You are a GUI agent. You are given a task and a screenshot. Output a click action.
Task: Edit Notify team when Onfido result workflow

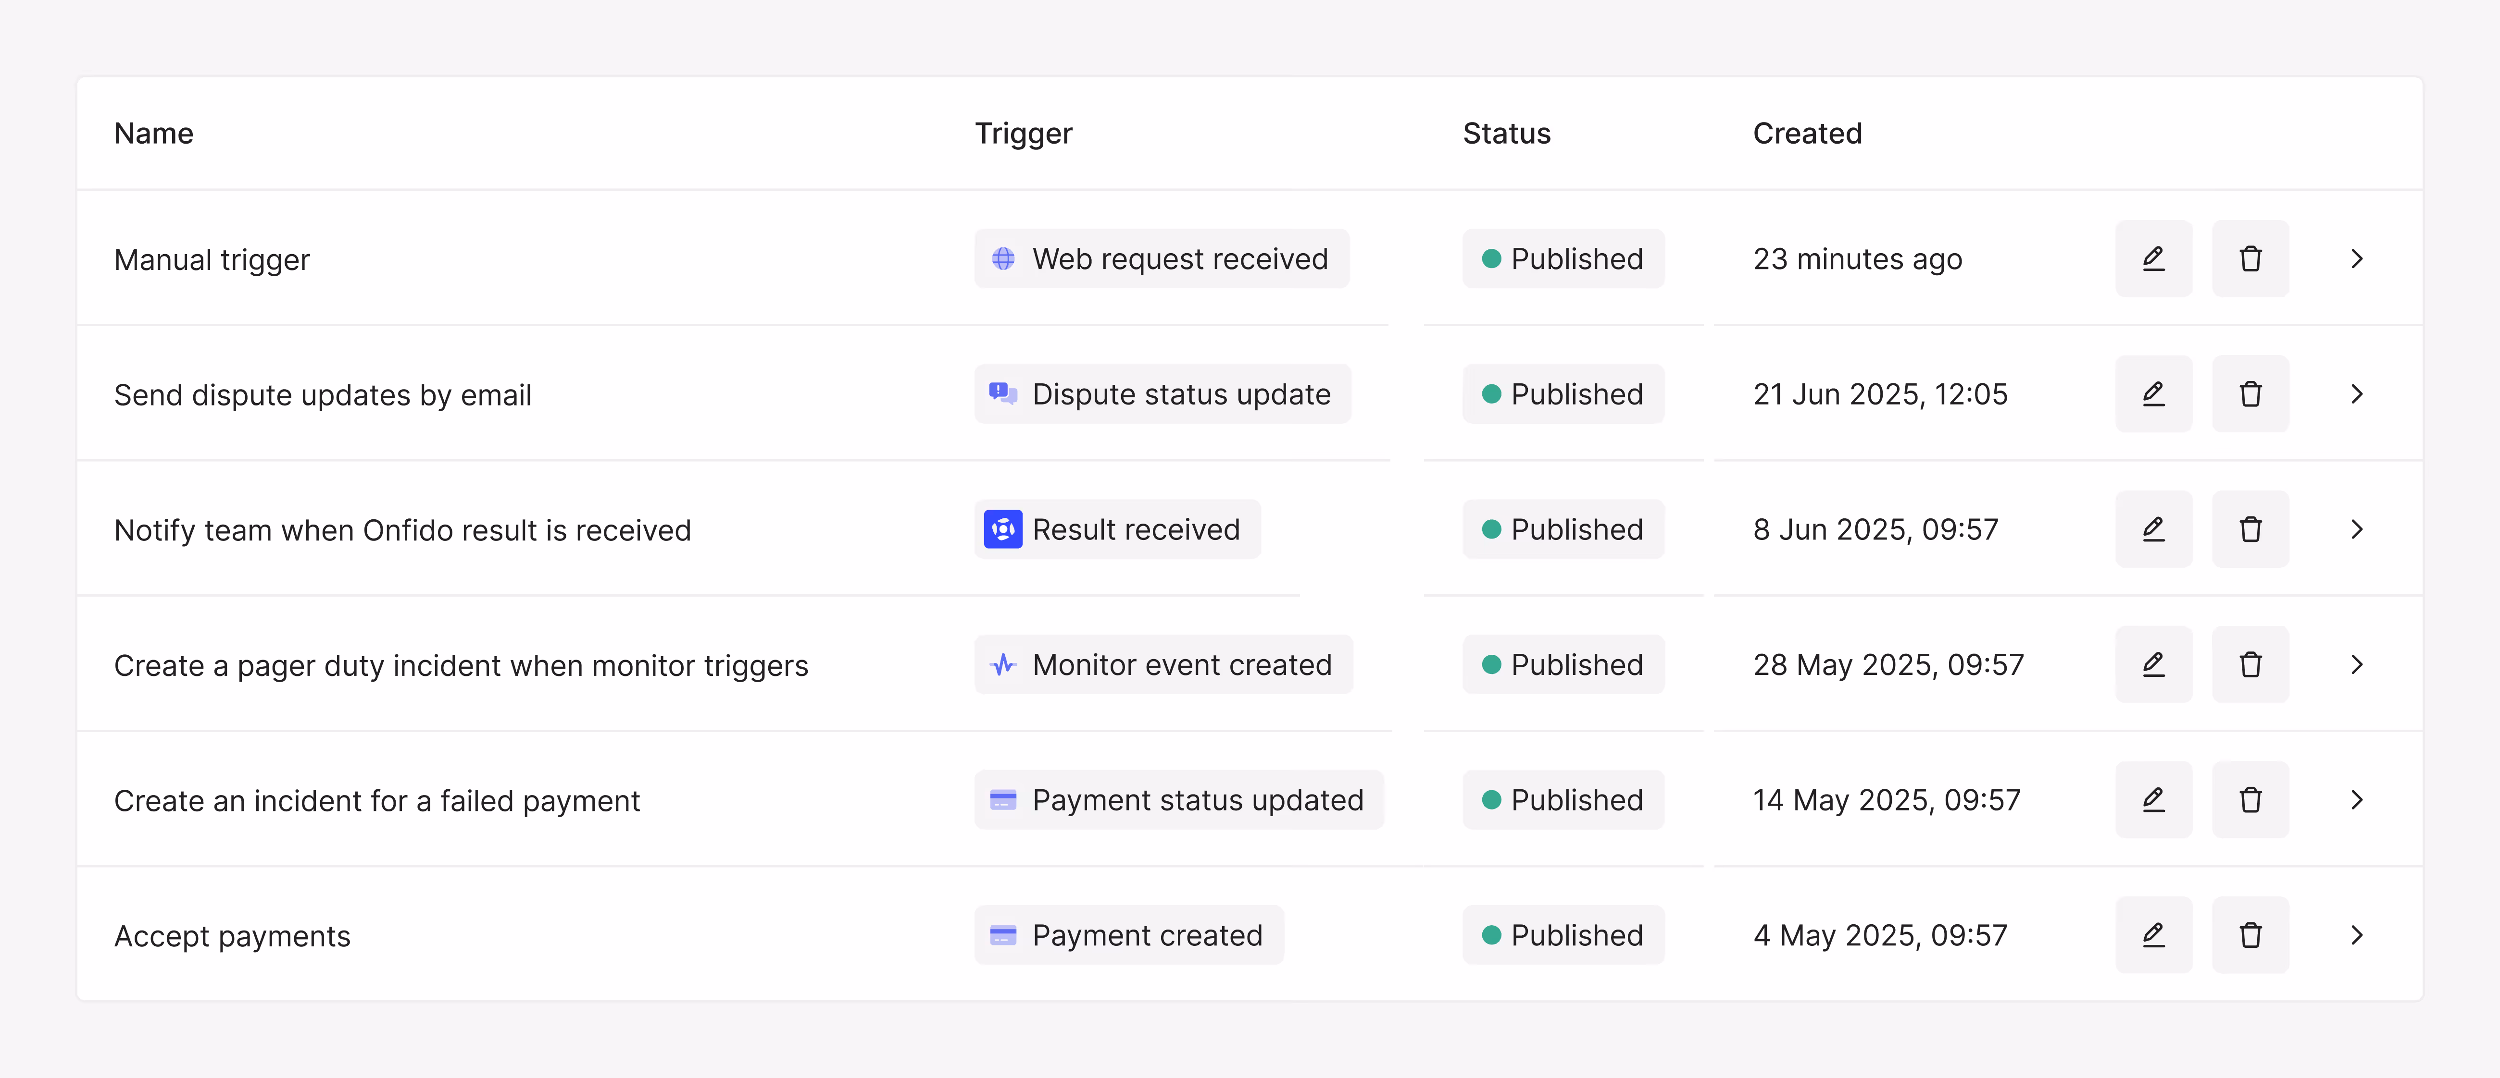click(x=2153, y=529)
